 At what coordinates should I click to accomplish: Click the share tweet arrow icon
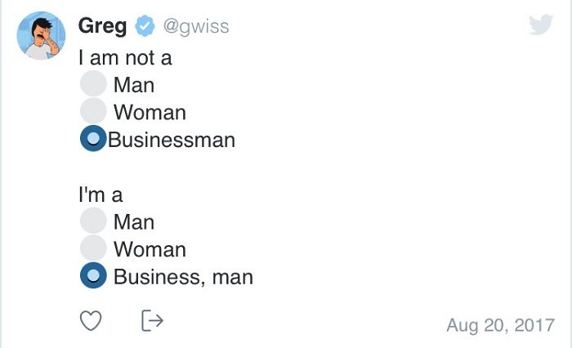click(x=152, y=321)
